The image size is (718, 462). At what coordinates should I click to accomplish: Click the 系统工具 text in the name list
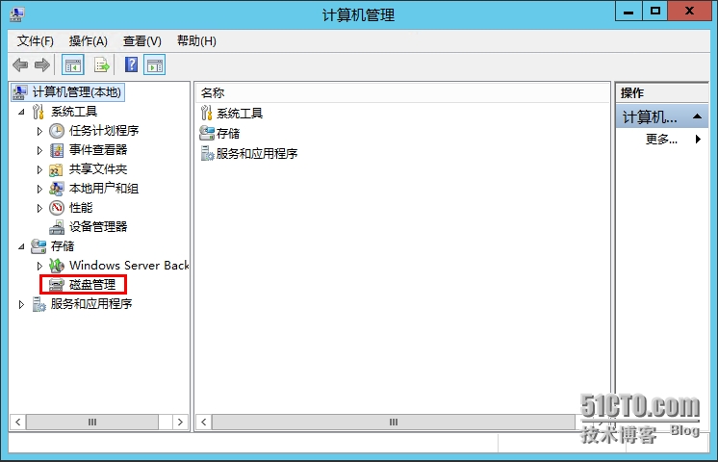[240, 114]
